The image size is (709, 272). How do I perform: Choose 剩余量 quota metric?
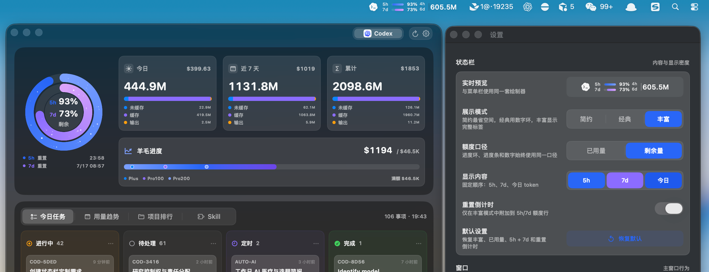click(x=653, y=151)
